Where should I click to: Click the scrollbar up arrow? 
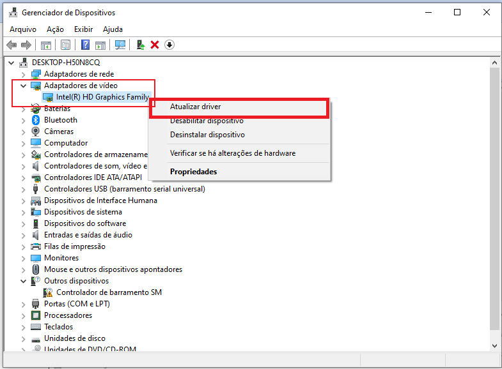coord(494,63)
